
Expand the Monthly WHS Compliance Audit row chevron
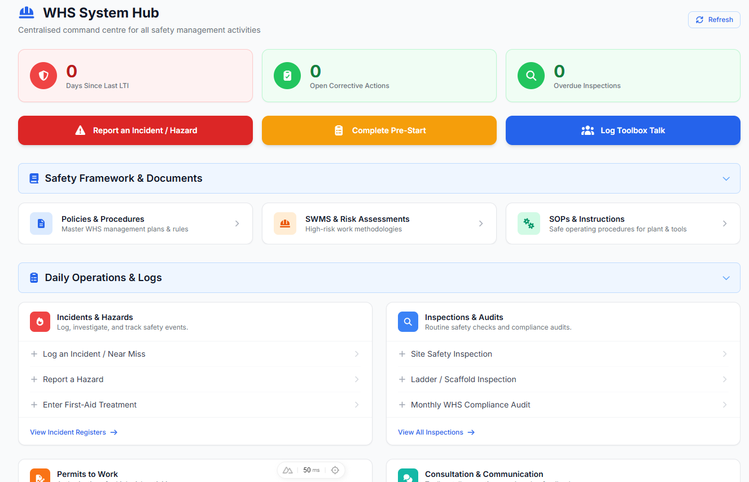pos(725,405)
